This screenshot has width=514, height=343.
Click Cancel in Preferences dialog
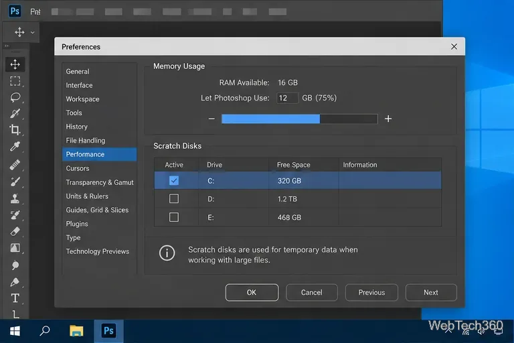tap(311, 292)
